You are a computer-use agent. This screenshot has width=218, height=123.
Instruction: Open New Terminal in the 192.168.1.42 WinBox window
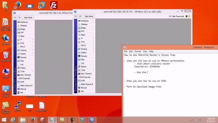click(26, 75)
